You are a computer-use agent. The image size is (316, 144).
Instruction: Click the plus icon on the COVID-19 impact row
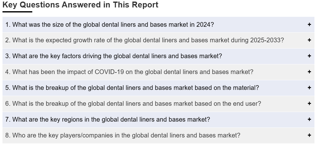pyautogui.click(x=309, y=72)
